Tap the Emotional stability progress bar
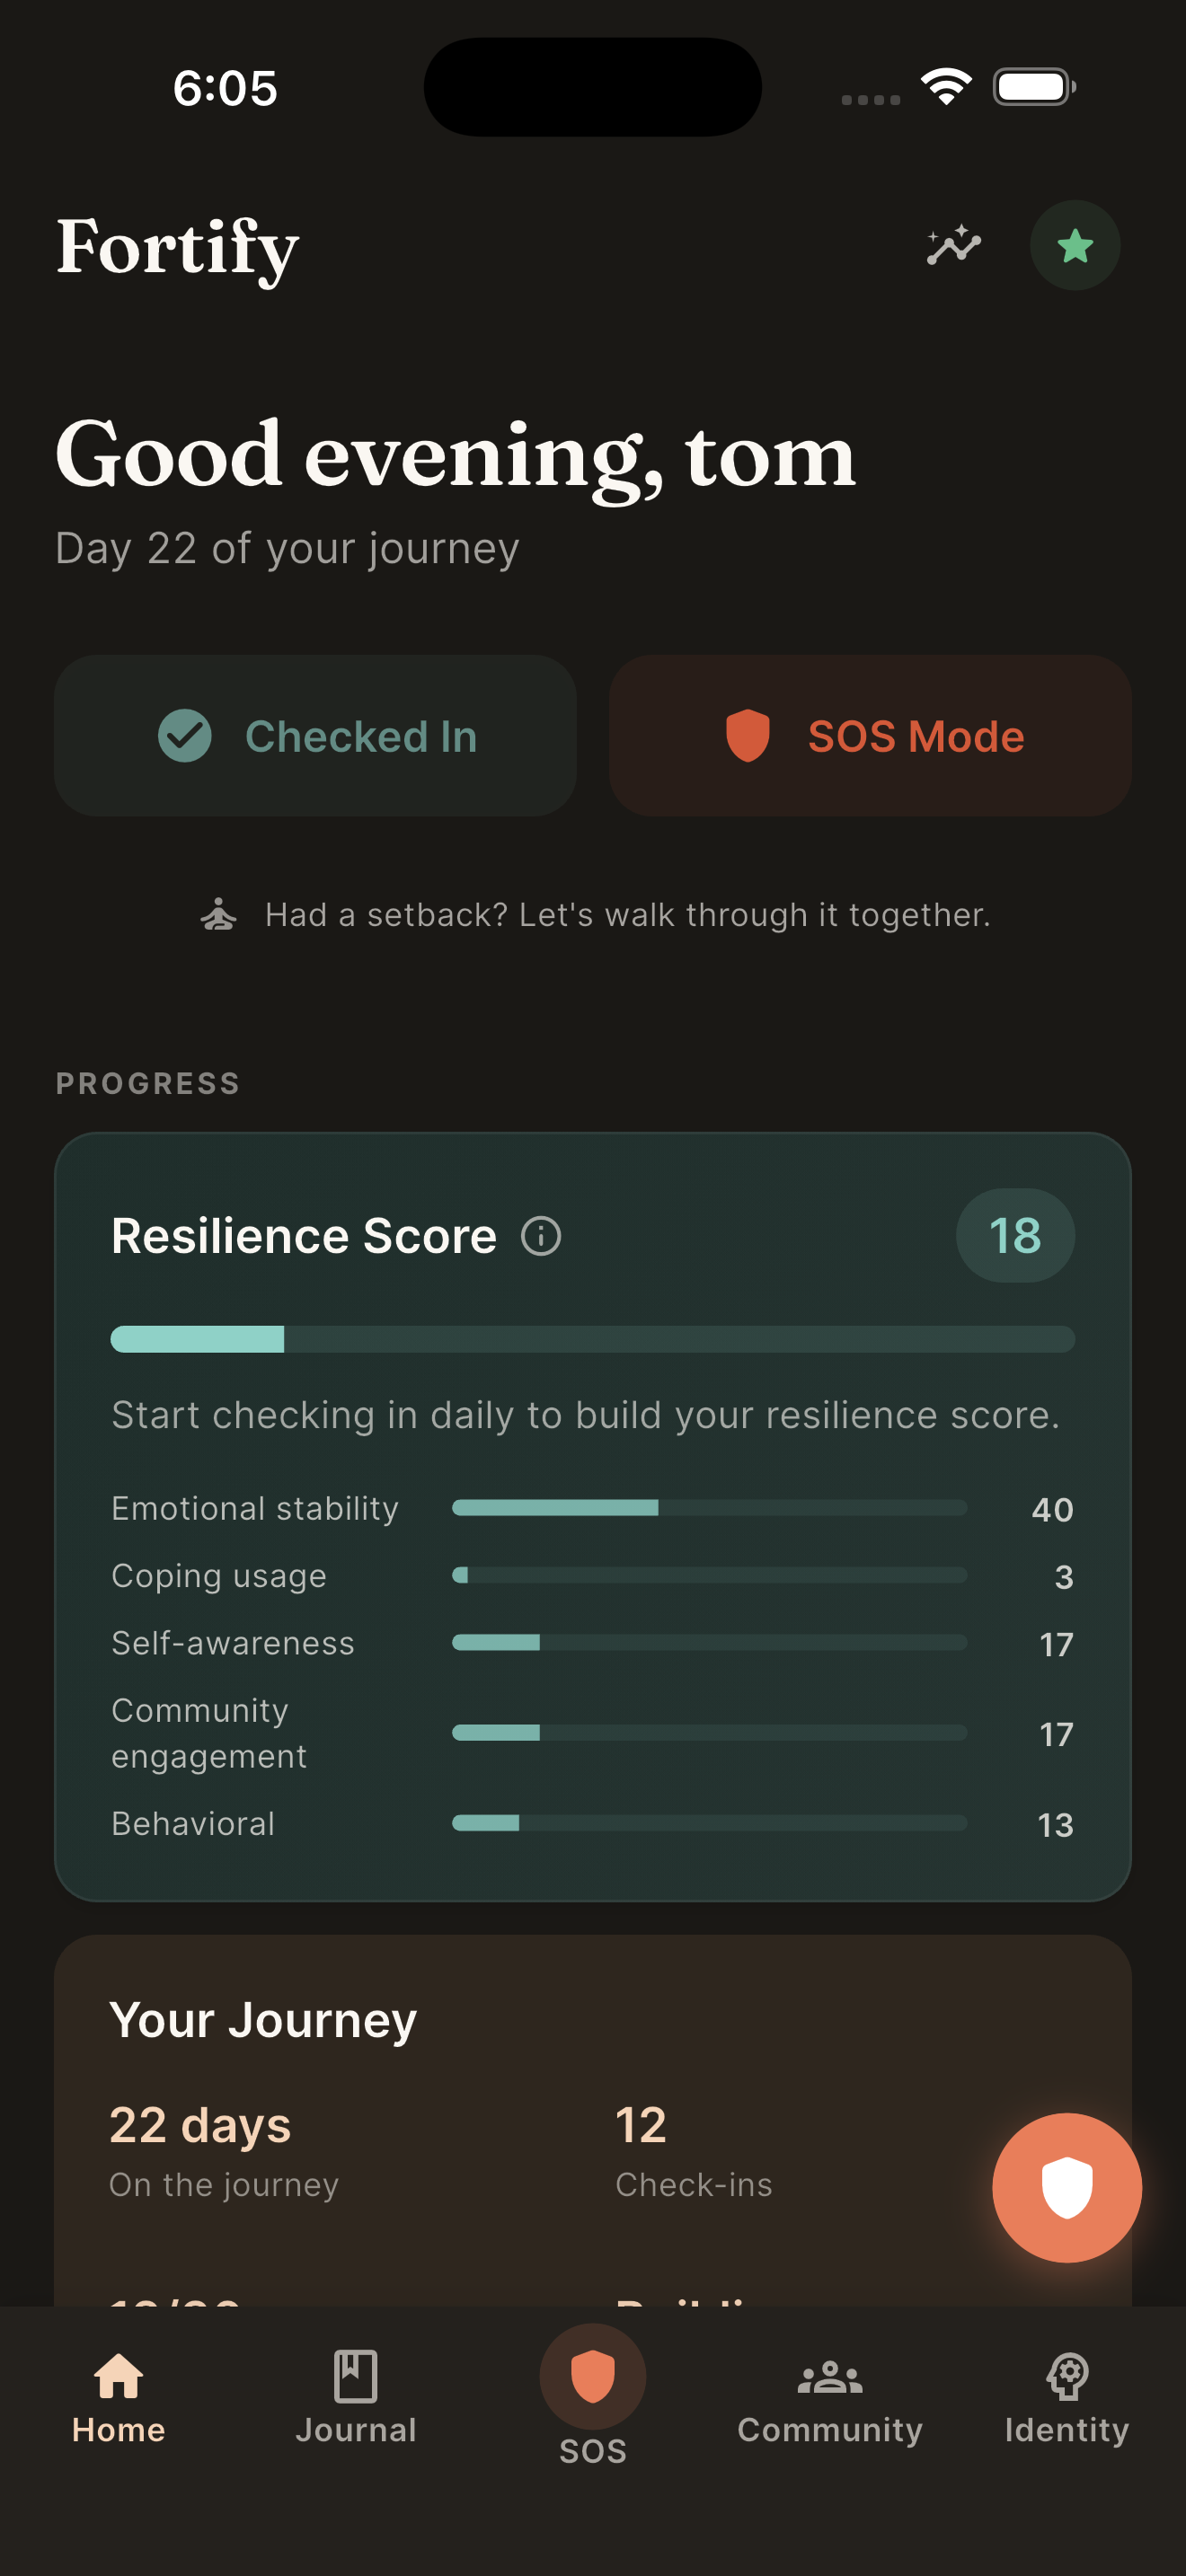The height and width of the screenshot is (2576, 1186). point(710,1508)
